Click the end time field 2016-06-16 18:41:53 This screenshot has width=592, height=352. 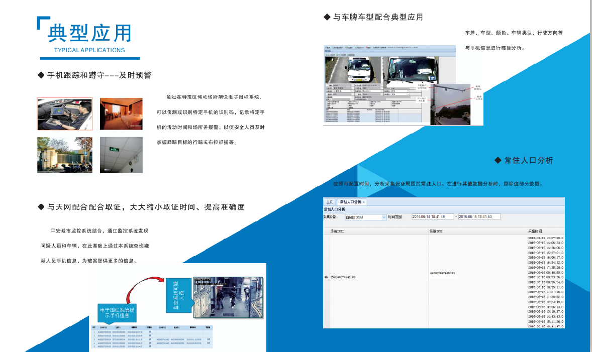coord(478,217)
